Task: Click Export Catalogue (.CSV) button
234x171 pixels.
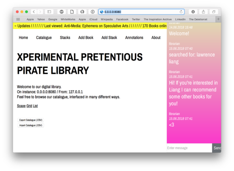Action: click(31, 120)
